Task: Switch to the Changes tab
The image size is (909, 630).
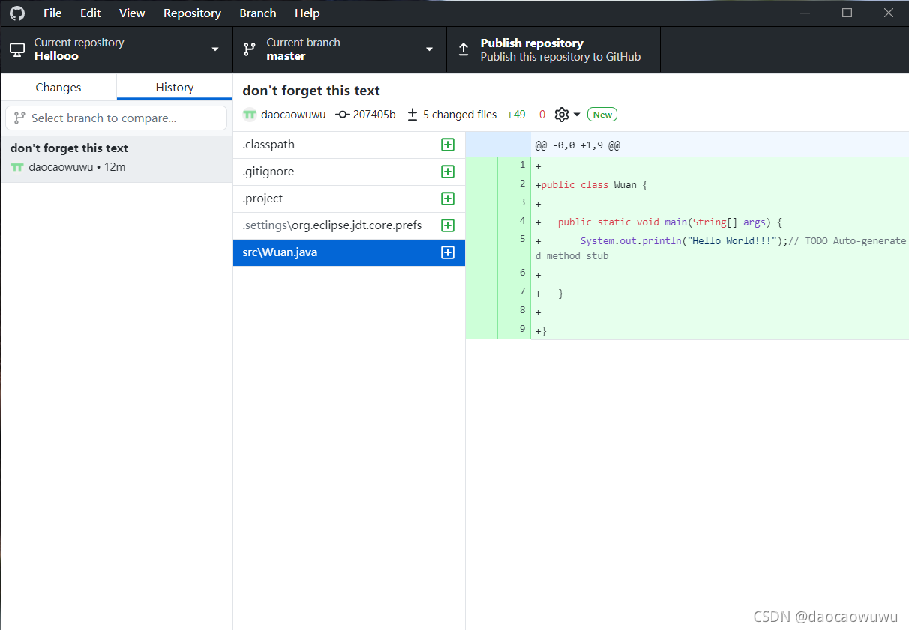Action: [x=58, y=87]
